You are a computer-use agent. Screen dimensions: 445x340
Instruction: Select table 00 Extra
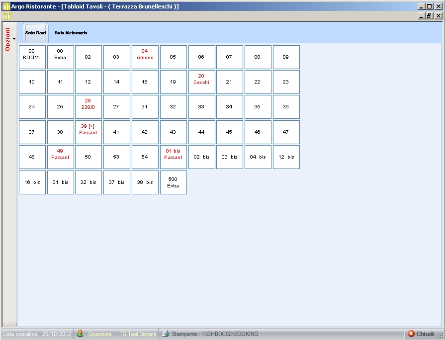click(x=61, y=57)
